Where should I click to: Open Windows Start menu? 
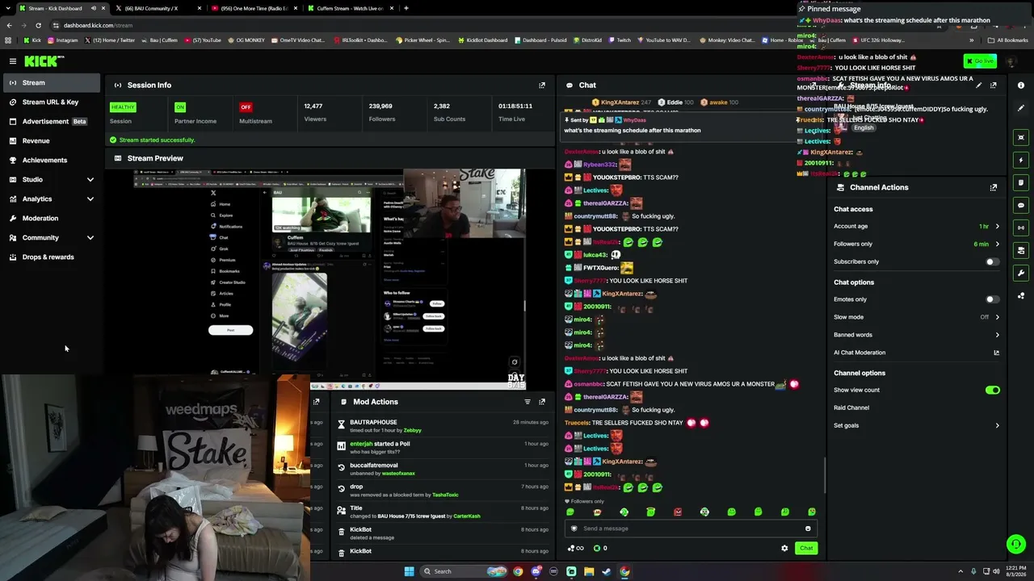coord(410,571)
